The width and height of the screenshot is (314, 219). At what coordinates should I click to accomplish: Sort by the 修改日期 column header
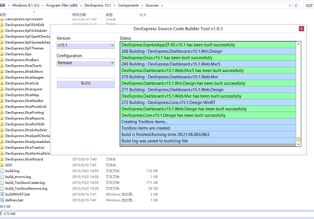pyautogui.click(x=79, y=15)
